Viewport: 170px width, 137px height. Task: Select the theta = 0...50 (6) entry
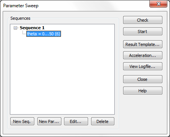43,34
